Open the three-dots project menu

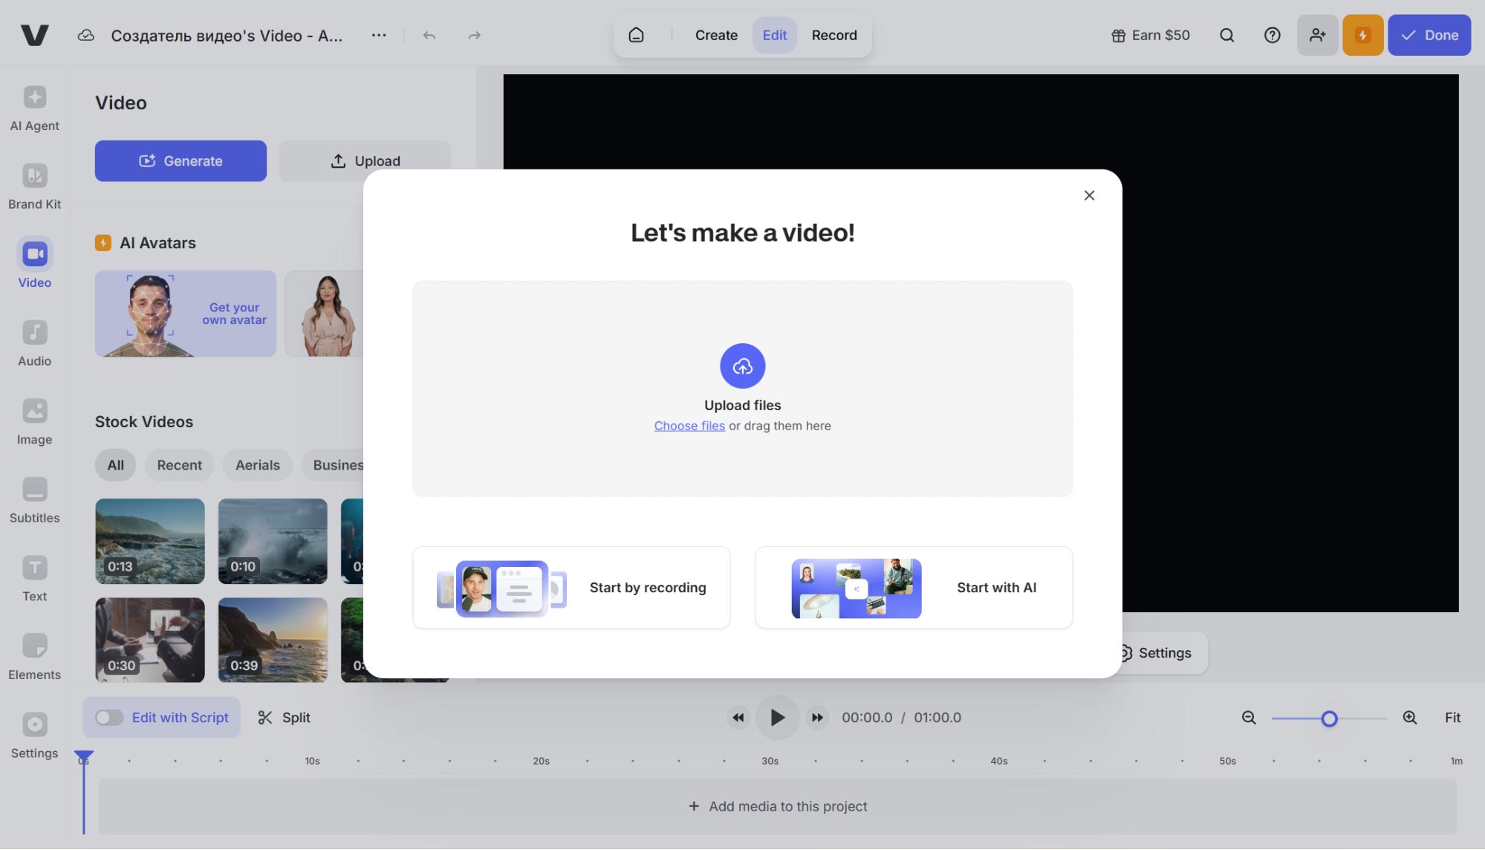click(x=379, y=35)
